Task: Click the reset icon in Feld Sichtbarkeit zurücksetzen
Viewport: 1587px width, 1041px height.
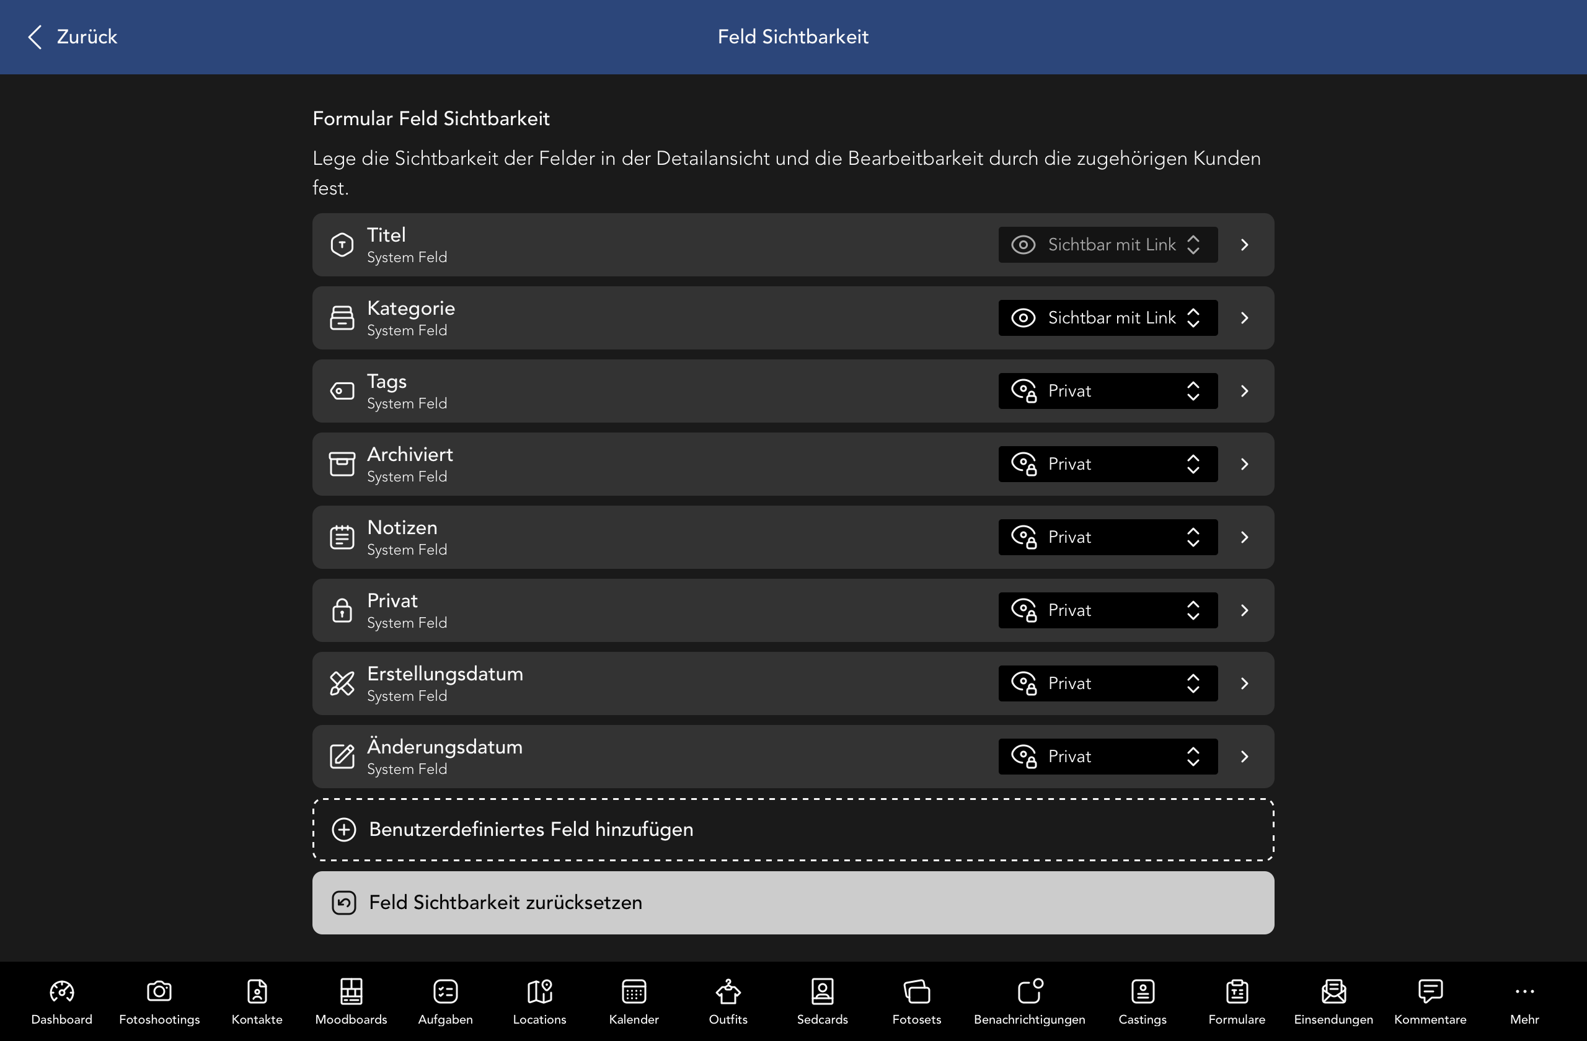Action: coord(344,903)
